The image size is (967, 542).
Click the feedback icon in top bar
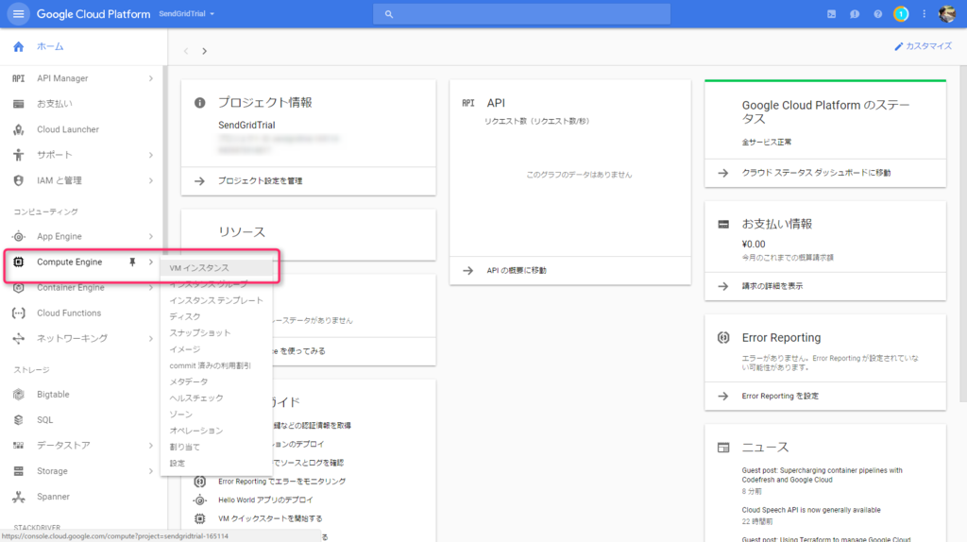pos(854,13)
